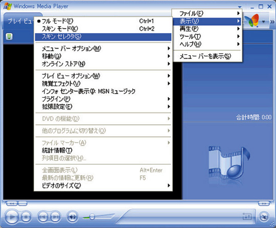Select スキン セレクタ(S) menu entry

(103, 37)
